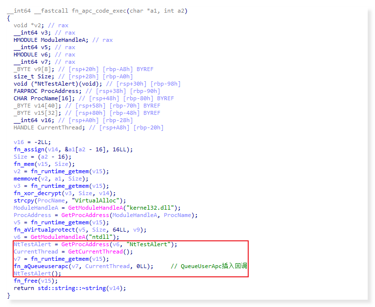Click 'HMODULE ModuleHandleA;' declaration
Image resolution: width=375 pixels, height=307 pixels.
[51, 40]
